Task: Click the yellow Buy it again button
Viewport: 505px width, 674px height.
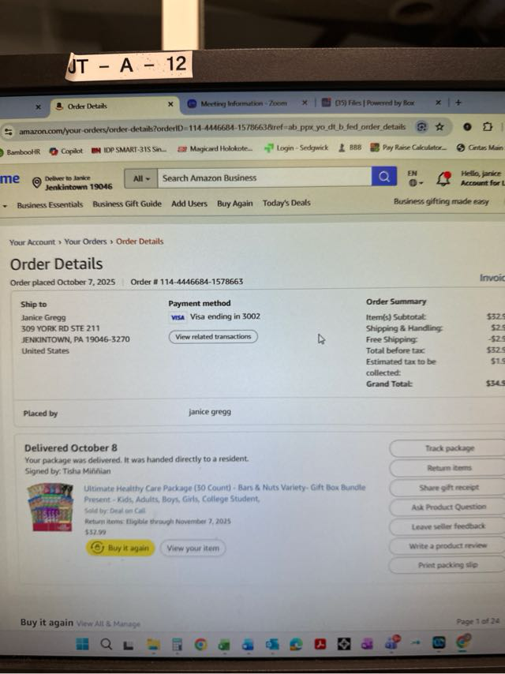Action: coord(121,548)
